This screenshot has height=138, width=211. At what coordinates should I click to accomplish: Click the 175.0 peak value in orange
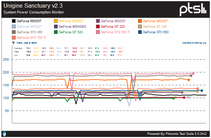pyautogui.click(x=51, y=52)
